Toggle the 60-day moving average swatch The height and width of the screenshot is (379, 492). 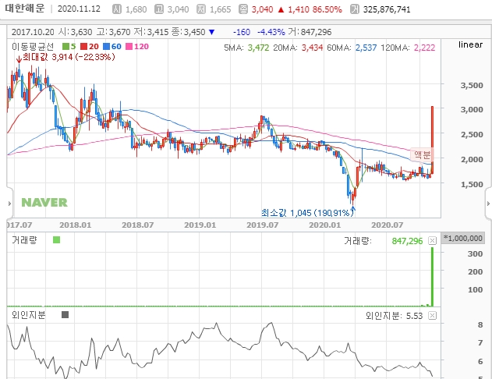click(106, 47)
